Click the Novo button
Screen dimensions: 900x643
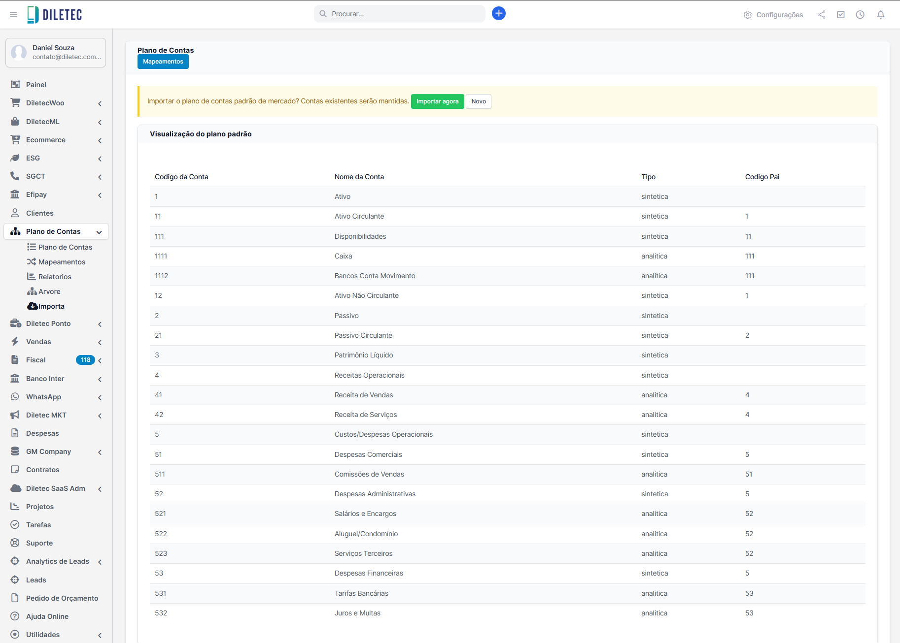coord(478,101)
